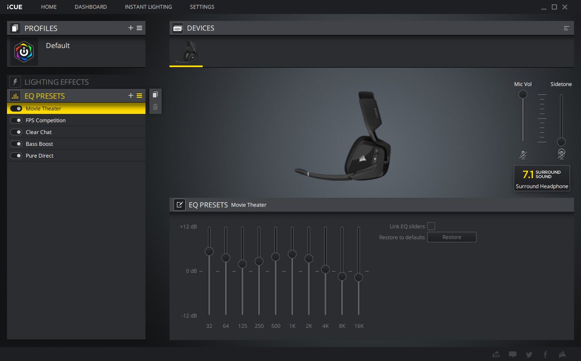
Task: Click the 8K EQ slider handle
Action: [342, 276]
